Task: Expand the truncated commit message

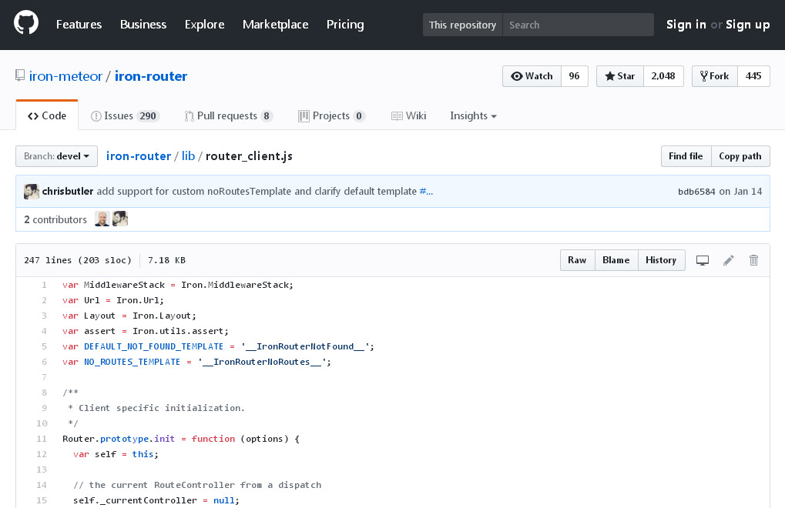Action: [x=426, y=192]
